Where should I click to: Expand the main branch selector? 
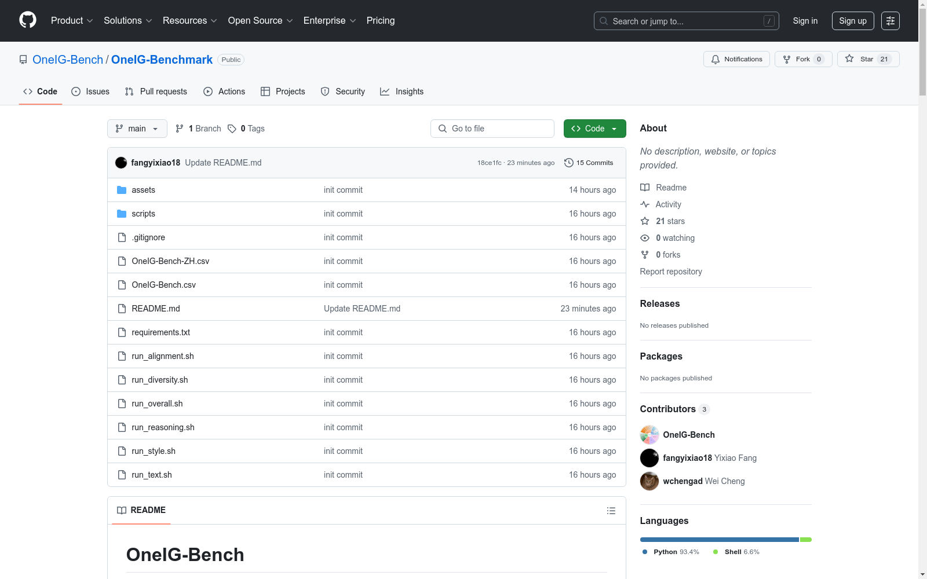click(137, 129)
